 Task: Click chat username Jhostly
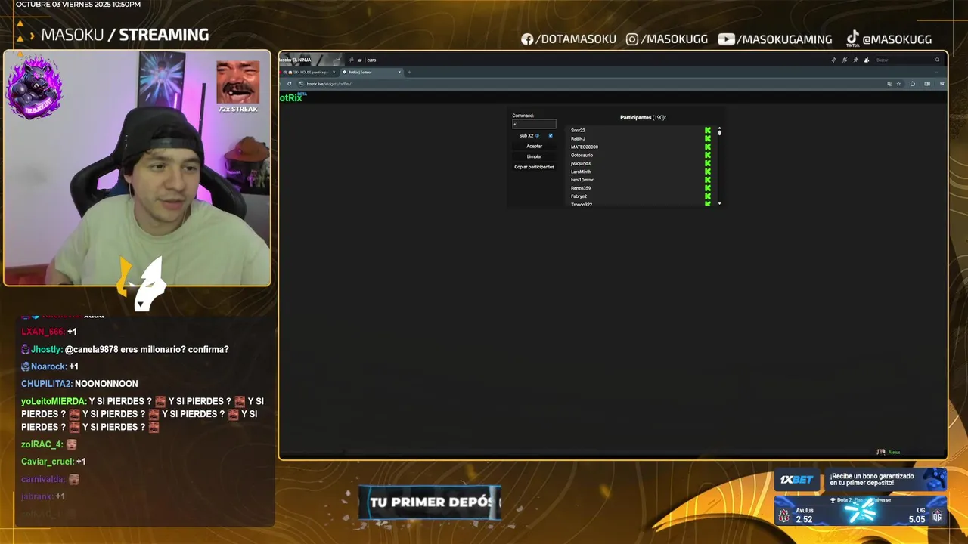45,349
